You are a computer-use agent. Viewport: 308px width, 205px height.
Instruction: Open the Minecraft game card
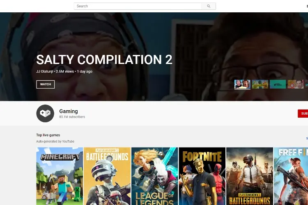point(60,176)
